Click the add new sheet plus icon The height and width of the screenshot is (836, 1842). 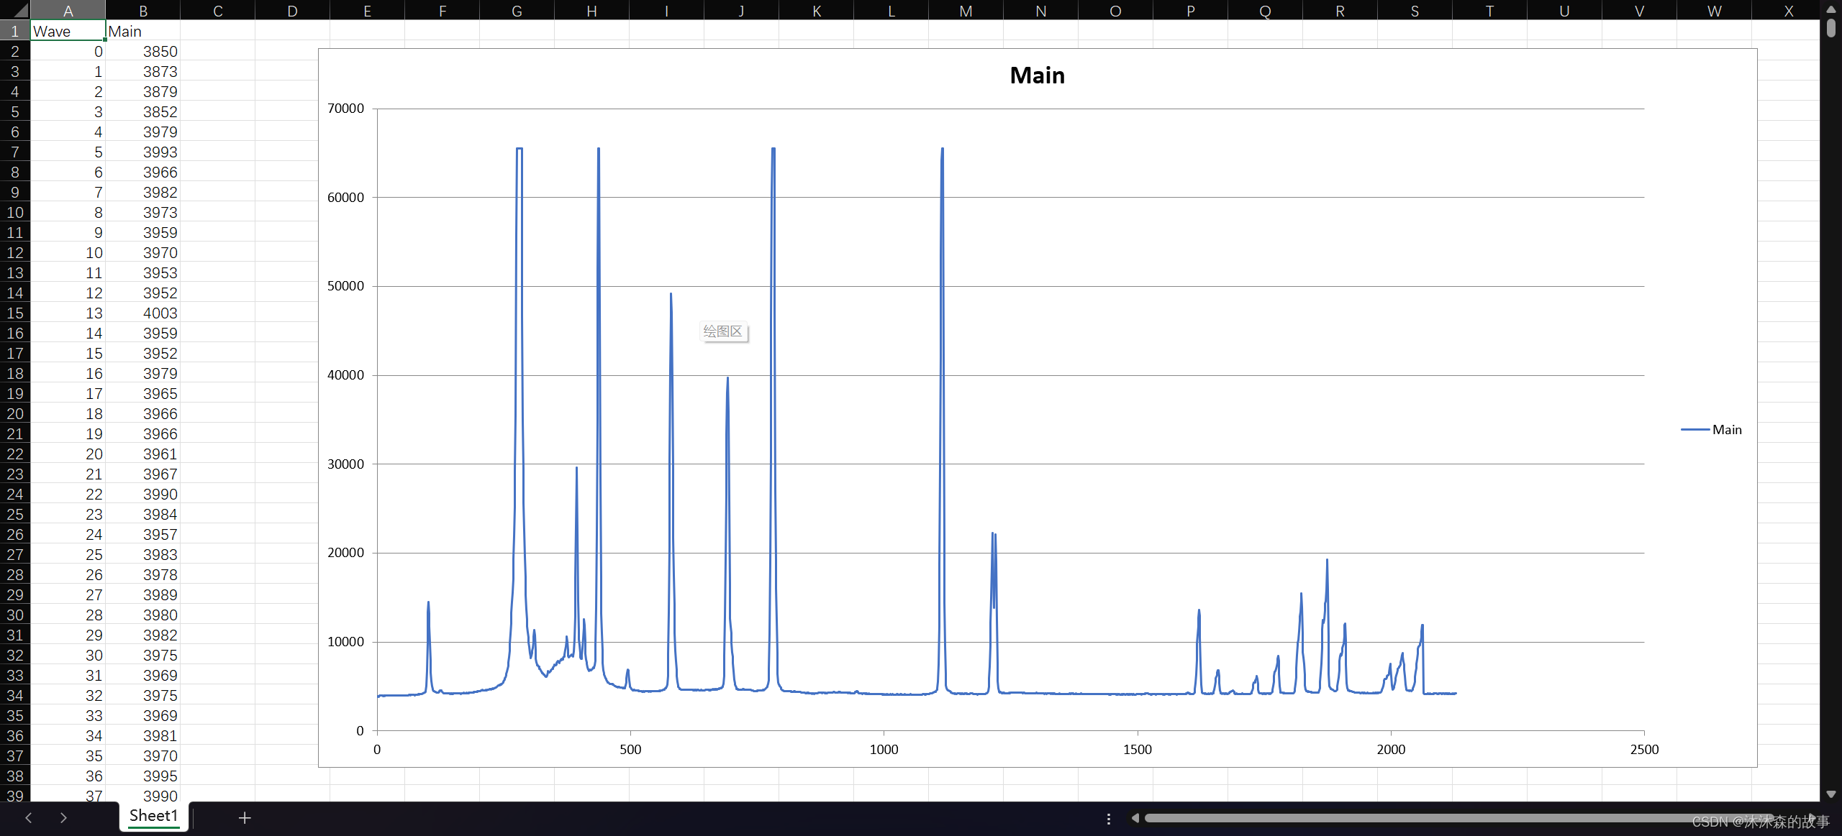coord(245,817)
